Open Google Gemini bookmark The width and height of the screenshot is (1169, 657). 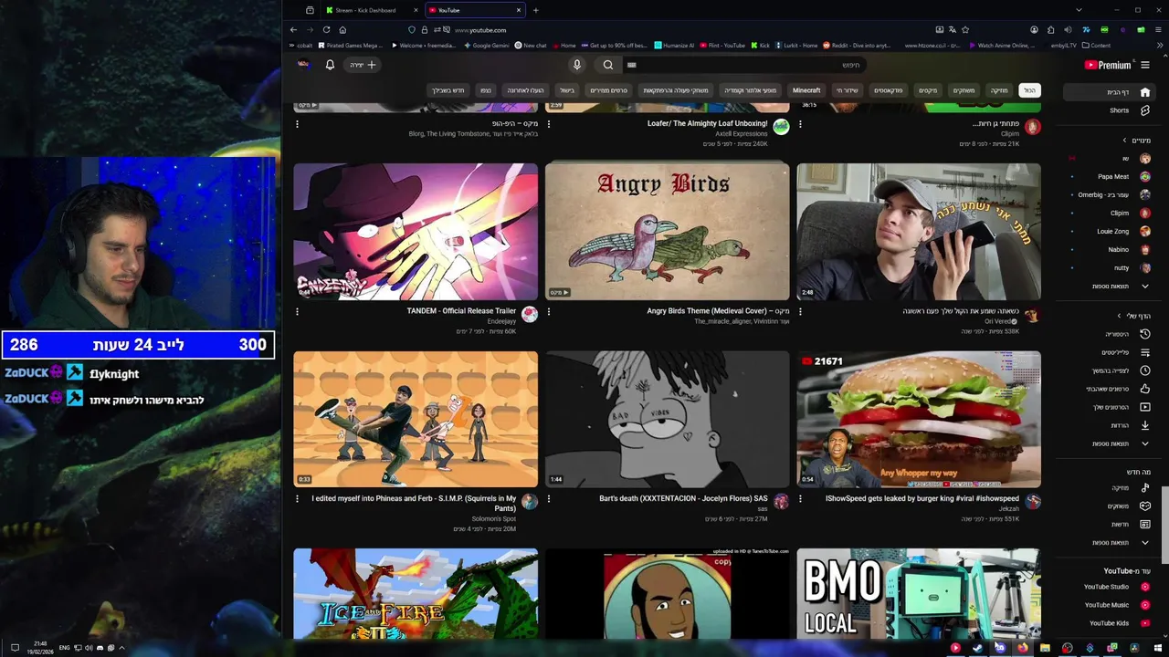tap(485, 46)
